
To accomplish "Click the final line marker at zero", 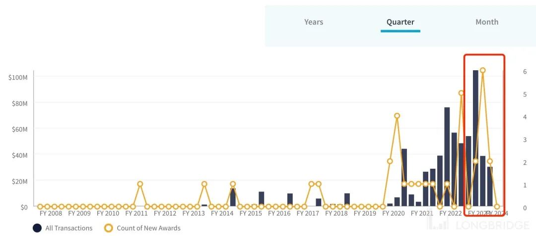I will [x=497, y=206].
